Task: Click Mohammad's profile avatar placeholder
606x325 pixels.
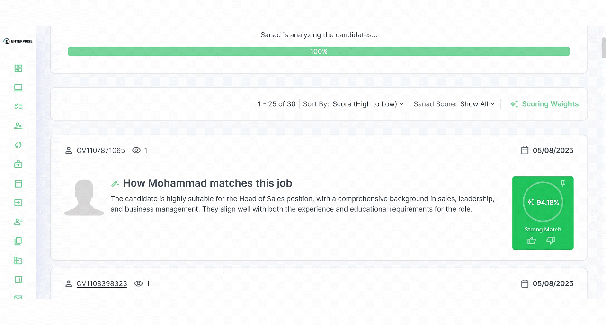Action: point(84,197)
